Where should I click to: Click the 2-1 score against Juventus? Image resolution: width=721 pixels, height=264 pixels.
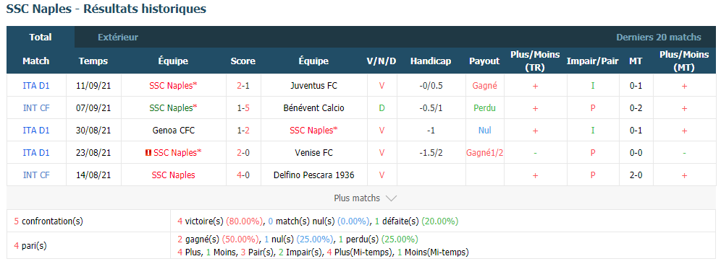[243, 85]
